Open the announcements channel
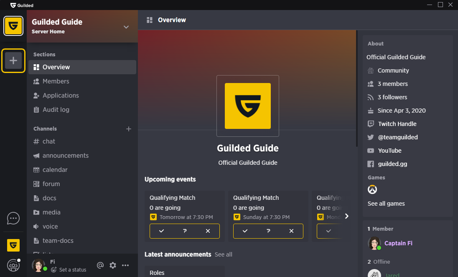This screenshot has height=277, width=458. 82,156
